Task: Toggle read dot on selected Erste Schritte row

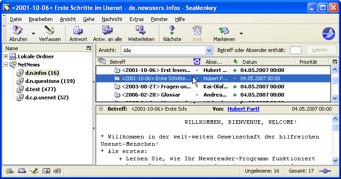Action: click(235, 78)
